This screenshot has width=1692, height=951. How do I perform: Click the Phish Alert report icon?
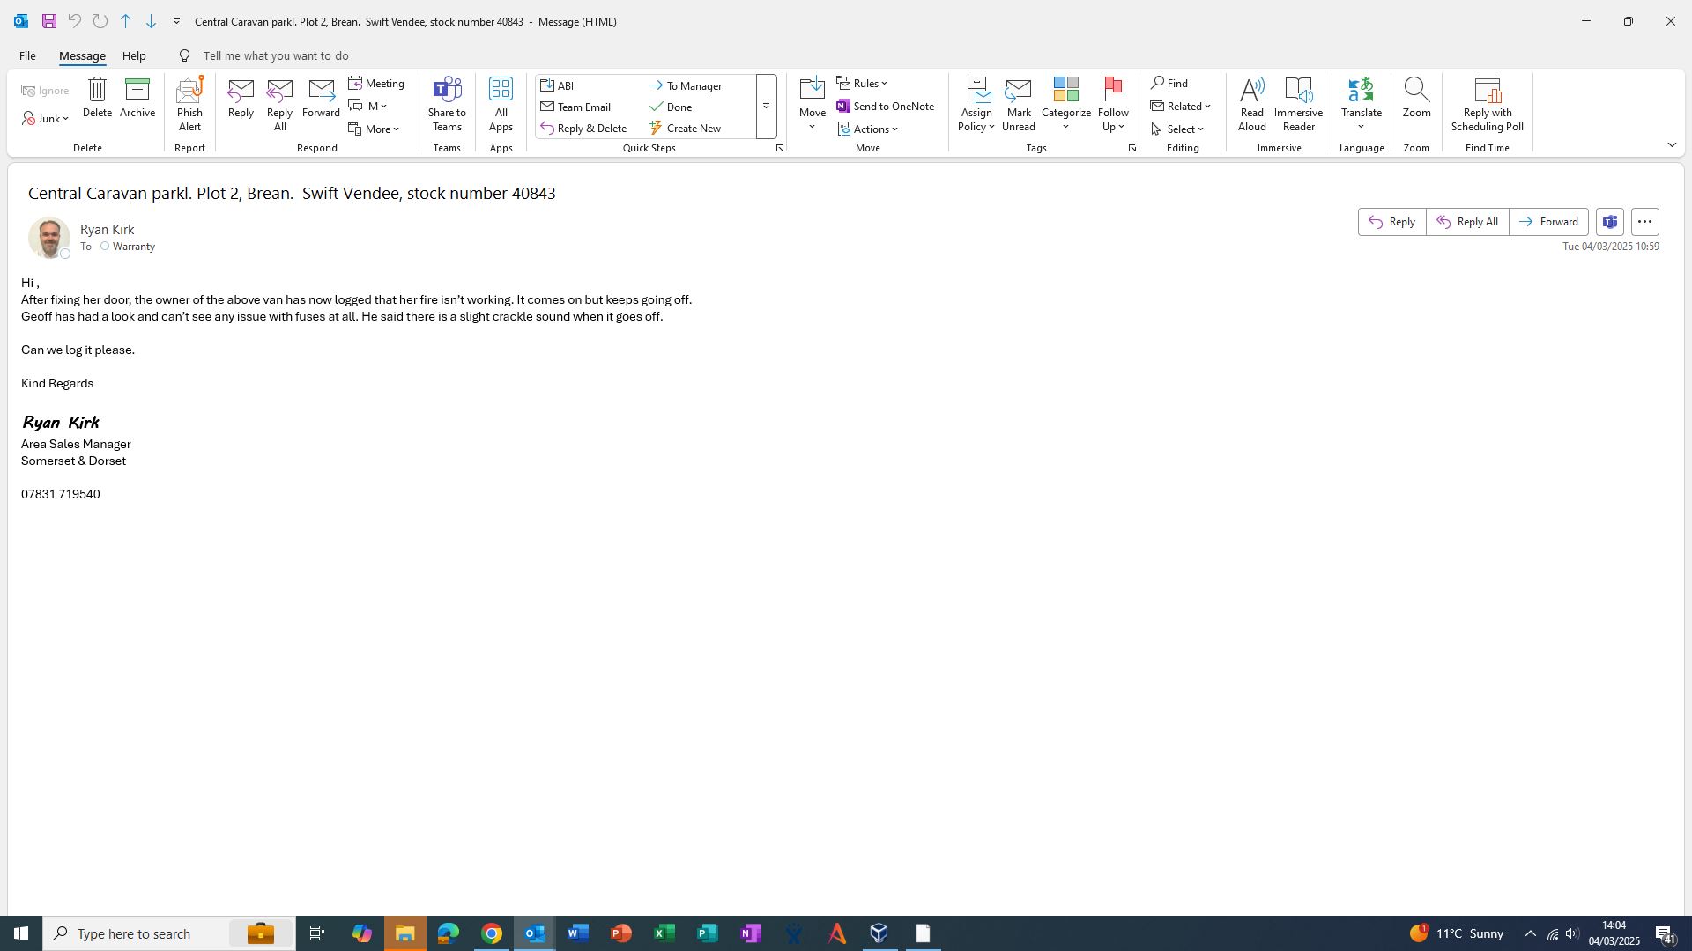coord(189,91)
